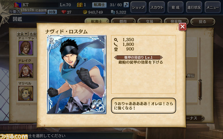Select the マリベル portrait thumbnail

pyautogui.click(x=25, y=93)
